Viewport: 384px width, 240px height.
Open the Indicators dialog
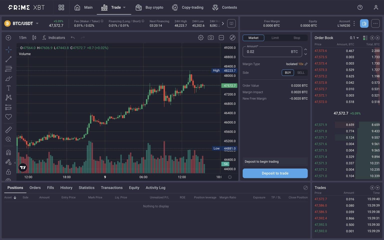53,37
